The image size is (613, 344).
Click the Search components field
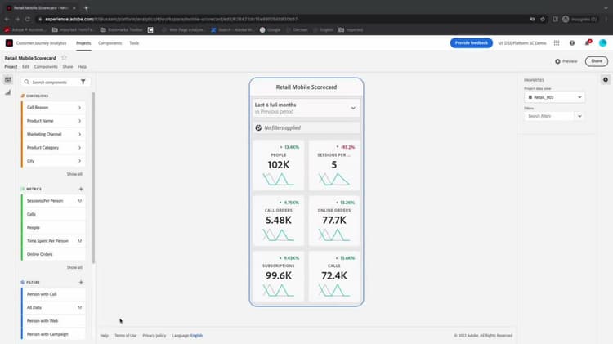point(51,82)
